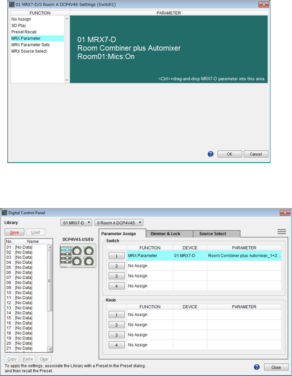Screen dimensions: 292x376
Task: Click Knob button 4
Action: tap(116, 345)
